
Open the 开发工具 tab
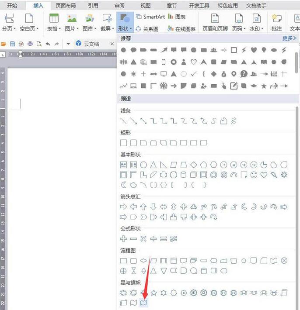[199, 6]
